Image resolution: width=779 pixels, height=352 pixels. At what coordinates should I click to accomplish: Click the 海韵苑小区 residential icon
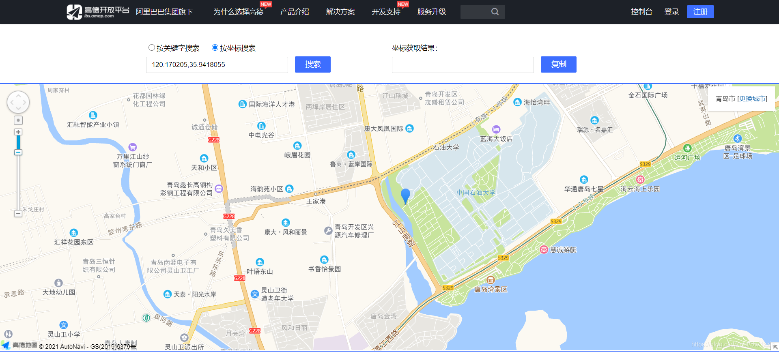(289, 189)
